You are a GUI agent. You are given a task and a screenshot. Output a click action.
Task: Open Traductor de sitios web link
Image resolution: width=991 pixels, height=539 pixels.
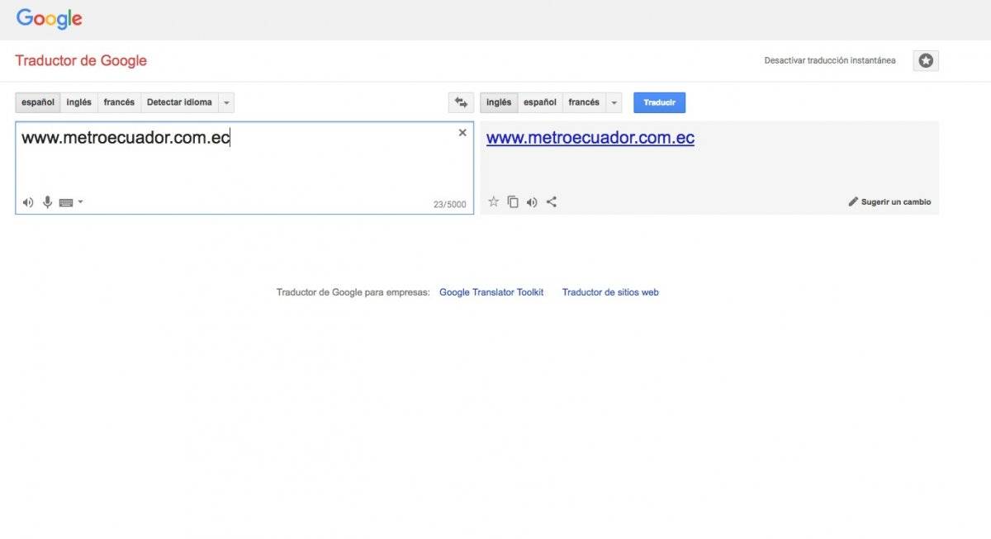click(610, 292)
